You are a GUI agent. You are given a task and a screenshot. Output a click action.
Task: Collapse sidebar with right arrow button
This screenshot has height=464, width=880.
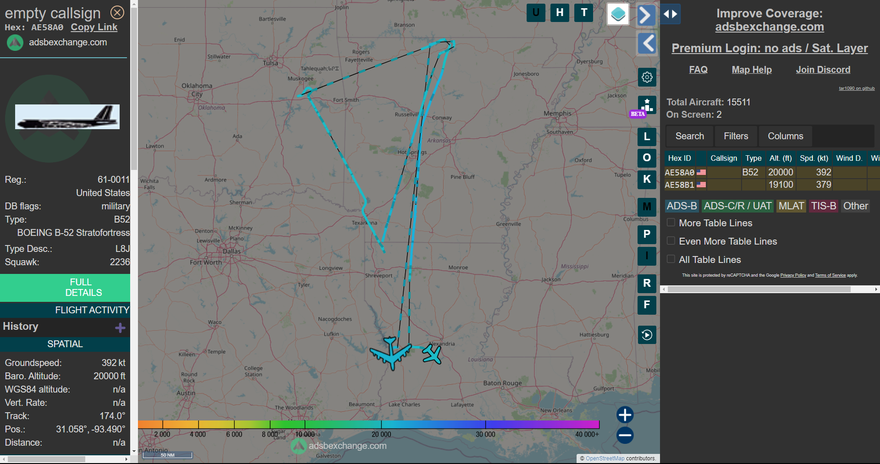tap(646, 16)
